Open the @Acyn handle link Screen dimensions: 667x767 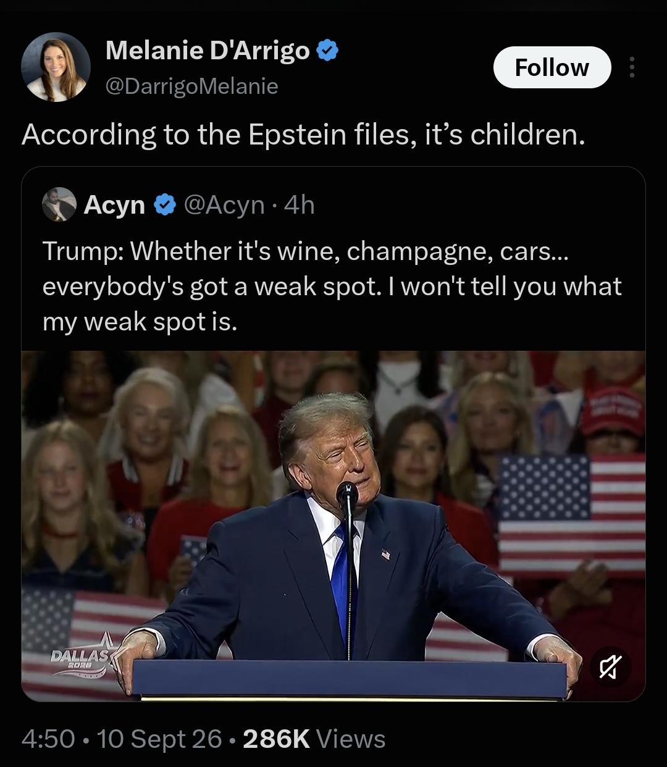tap(224, 205)
